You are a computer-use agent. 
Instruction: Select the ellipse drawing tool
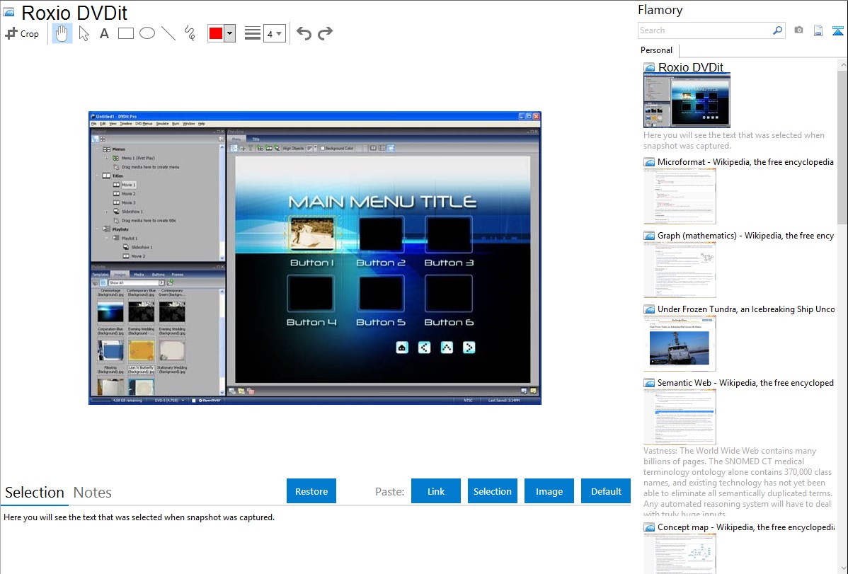147,33
